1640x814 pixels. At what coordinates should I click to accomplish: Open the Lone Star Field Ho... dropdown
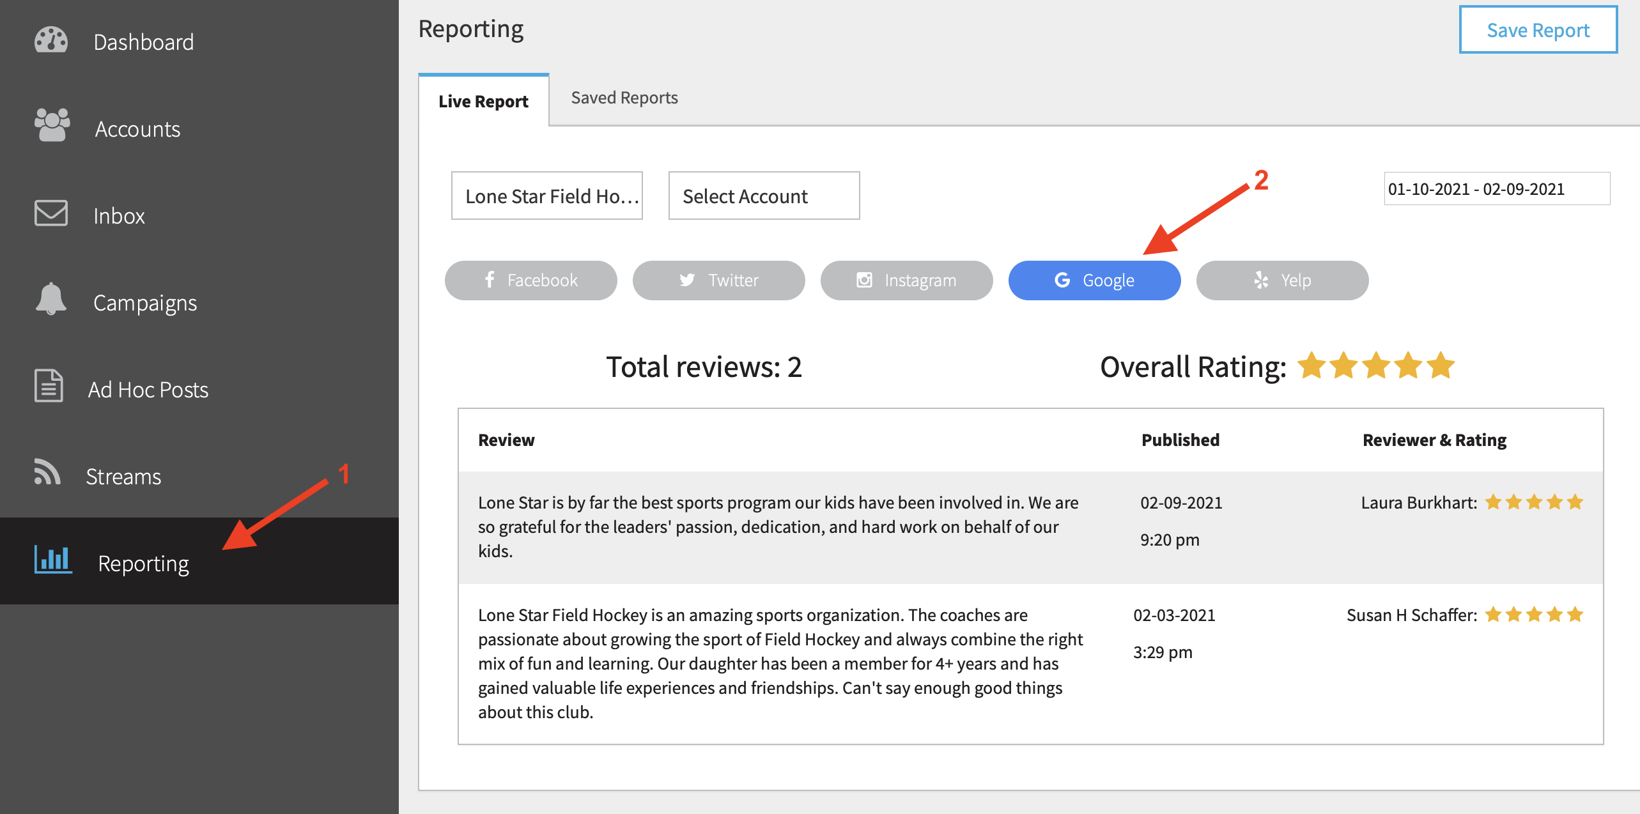(x=547, y=196)
